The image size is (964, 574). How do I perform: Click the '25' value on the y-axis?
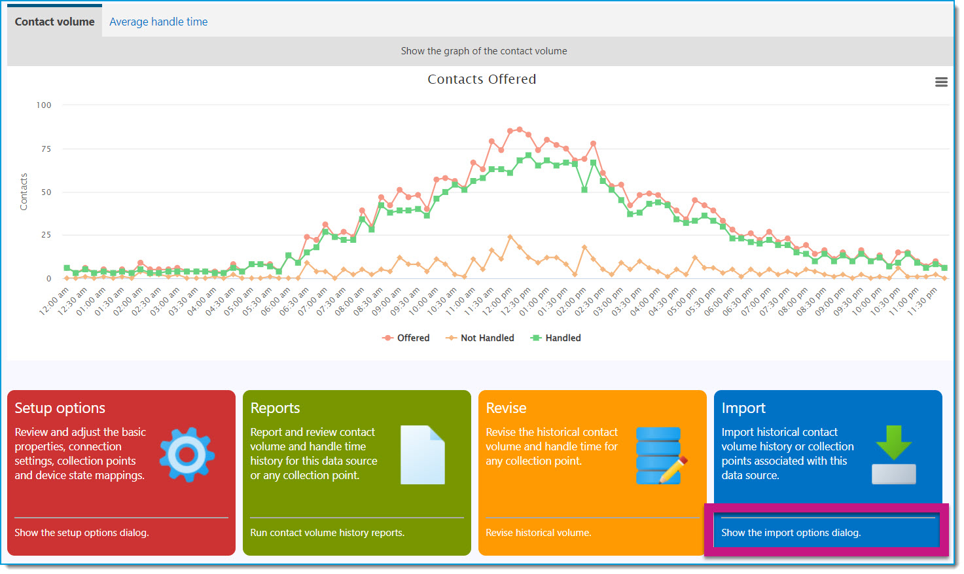[46, 234]
